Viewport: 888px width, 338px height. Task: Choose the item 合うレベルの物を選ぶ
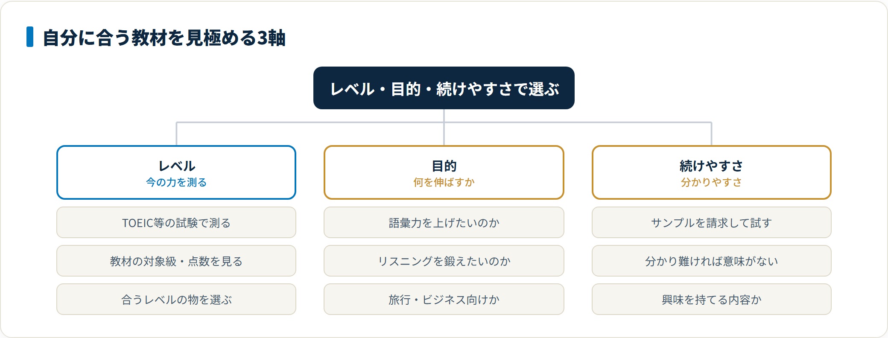pyautogui.click(x=176, y=299)
